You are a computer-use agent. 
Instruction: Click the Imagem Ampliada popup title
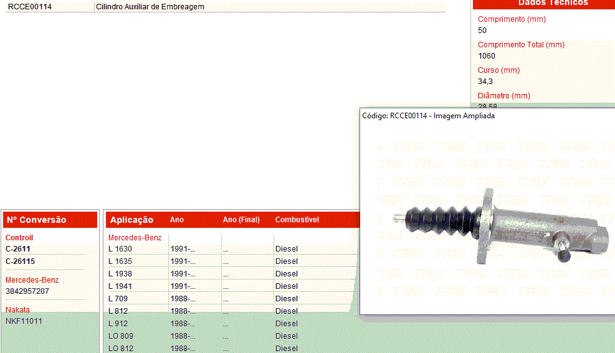(x=428, y=116)
